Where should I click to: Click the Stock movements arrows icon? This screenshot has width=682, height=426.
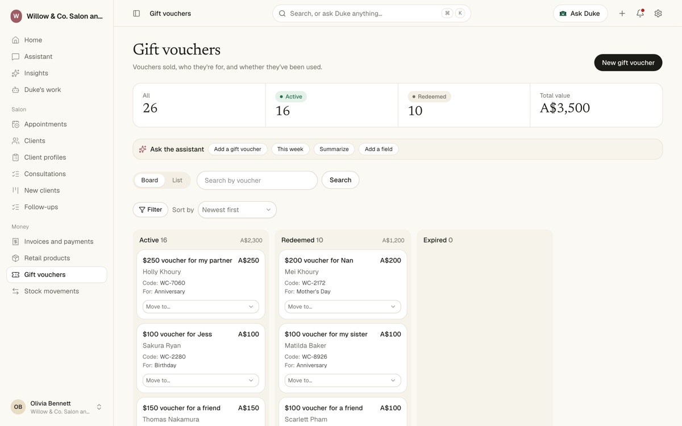coord(15,291)
